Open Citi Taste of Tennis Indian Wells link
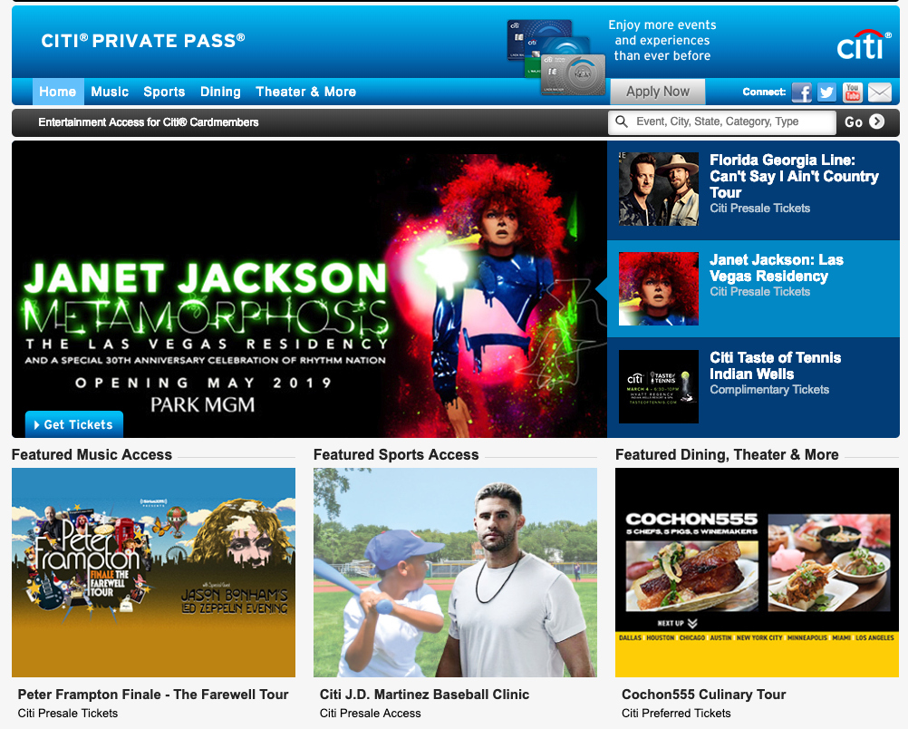Viewport: 908px width, 729px height. pyautogui.click(x=776, y=365)
